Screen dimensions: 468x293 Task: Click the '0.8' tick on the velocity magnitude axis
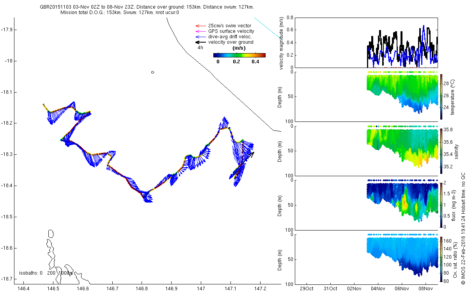[289, 18]
